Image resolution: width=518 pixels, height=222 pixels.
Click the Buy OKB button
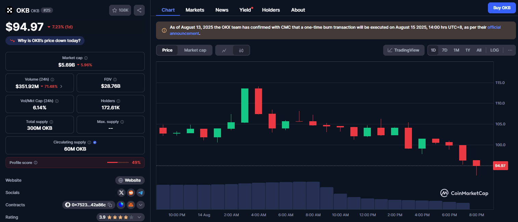[502, 8]
